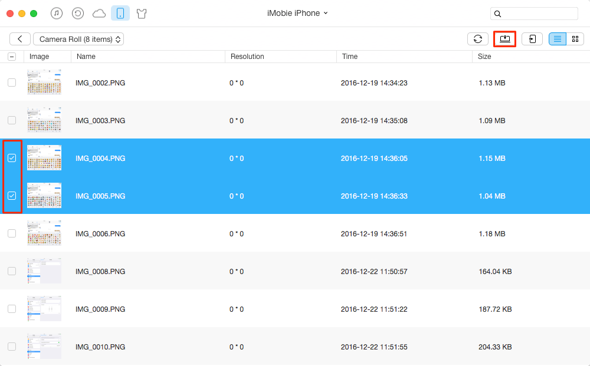Click the size value 1.13 MB

492,83
